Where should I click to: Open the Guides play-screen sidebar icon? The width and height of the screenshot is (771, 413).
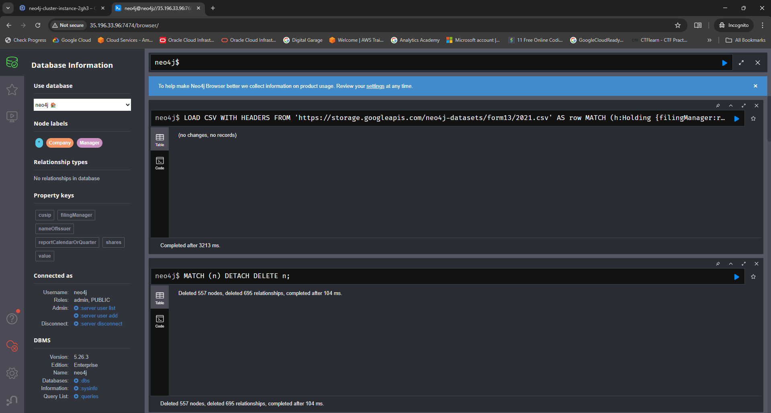[12, 117]
